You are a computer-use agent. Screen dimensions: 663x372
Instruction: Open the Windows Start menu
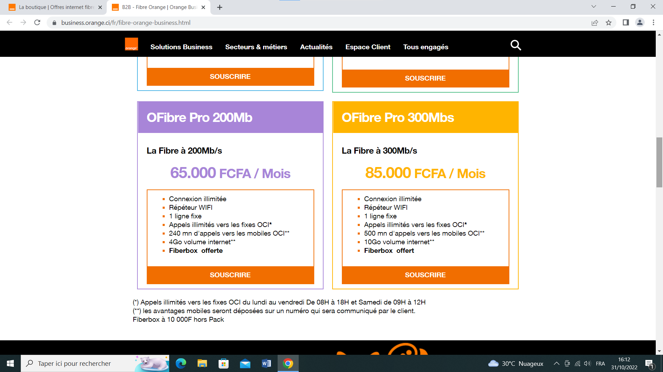pyautogui.click(x=10, y=363)
